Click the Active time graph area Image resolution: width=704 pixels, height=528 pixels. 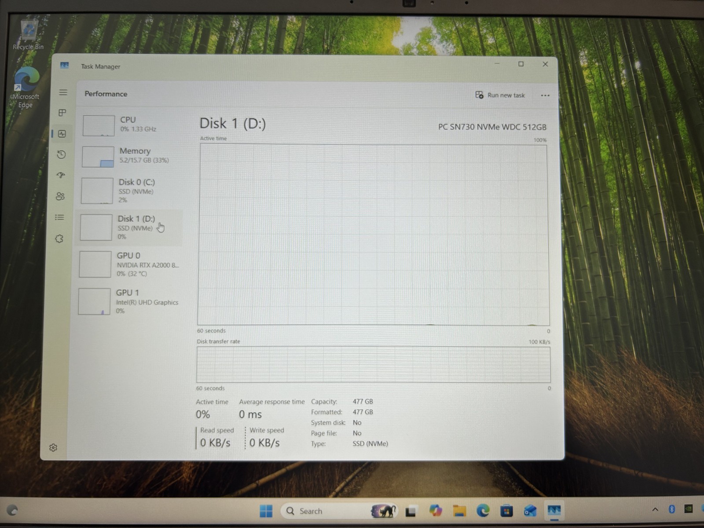pos(374,235)
